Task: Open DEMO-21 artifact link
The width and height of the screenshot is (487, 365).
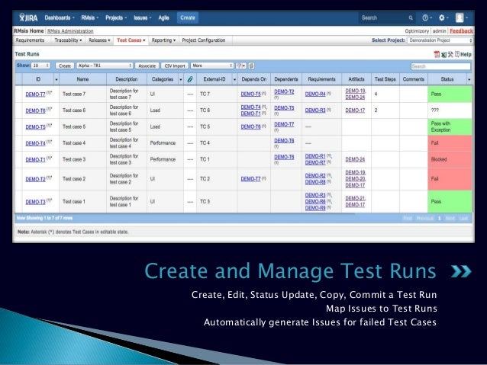Action: pos(355,198)
